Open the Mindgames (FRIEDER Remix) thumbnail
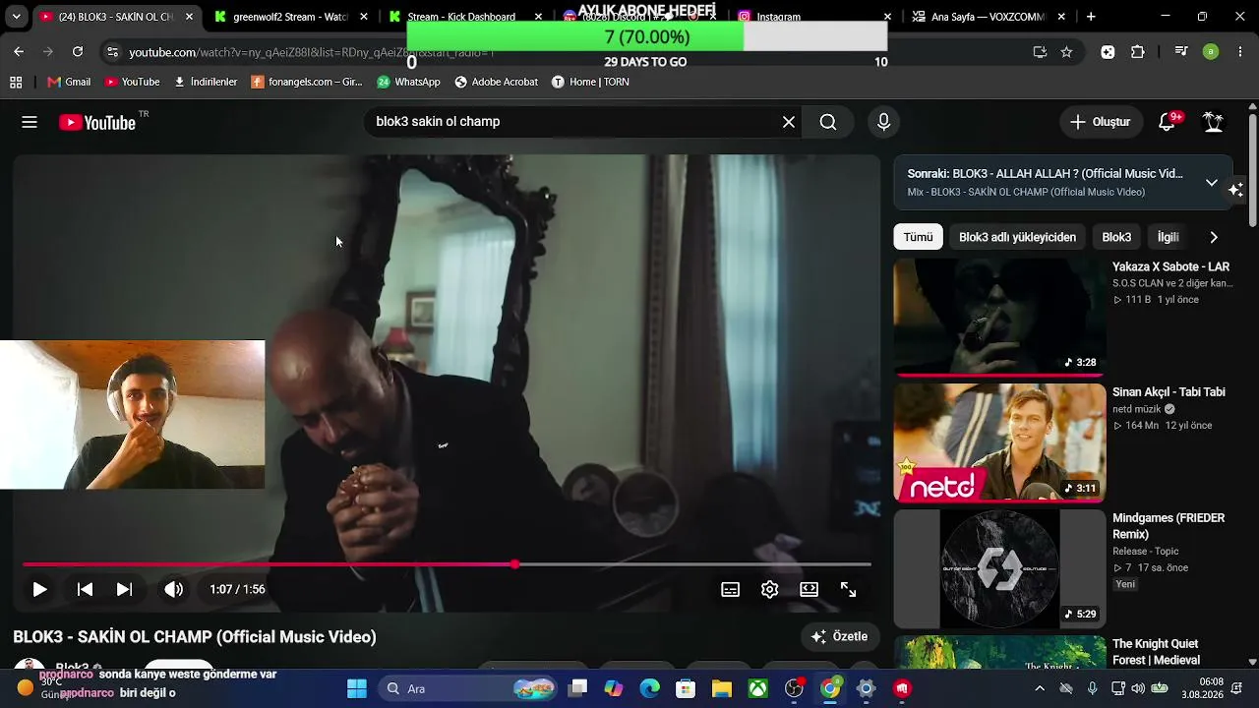Image resolution: width=1259 pixels, height=708 pixels. point(999,568)
